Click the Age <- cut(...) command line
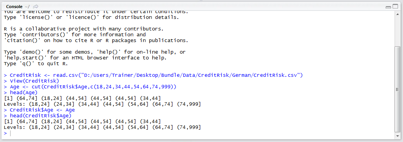Image resolution: width=403 pixels, height=142 pixels. point(90,87)
